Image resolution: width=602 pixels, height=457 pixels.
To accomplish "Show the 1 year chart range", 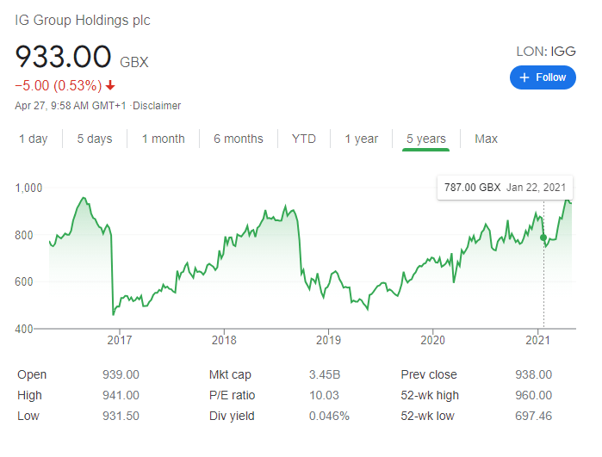I will pyautogui.click(x=361, y=139).
